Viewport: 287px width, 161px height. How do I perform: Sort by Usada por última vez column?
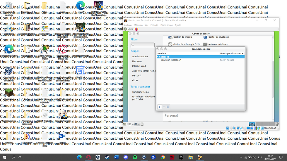(x=232, y=53)
